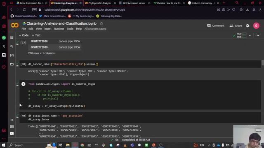Open WhatsApp in the browser sidebar
Screen dimensions: 264x148
(x=4, y=37)
